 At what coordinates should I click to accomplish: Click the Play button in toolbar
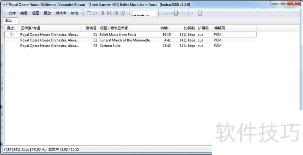tap(95, 13)
